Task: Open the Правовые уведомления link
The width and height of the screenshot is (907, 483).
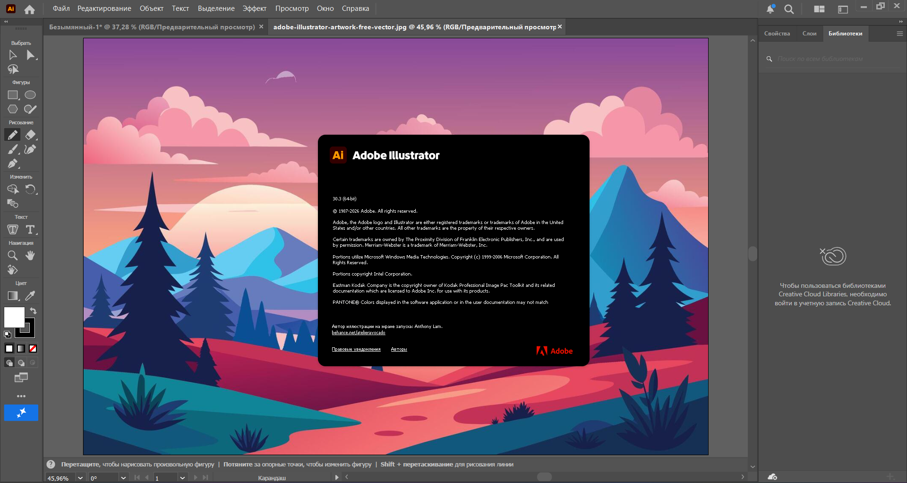Action: click(x=356, y=349)
